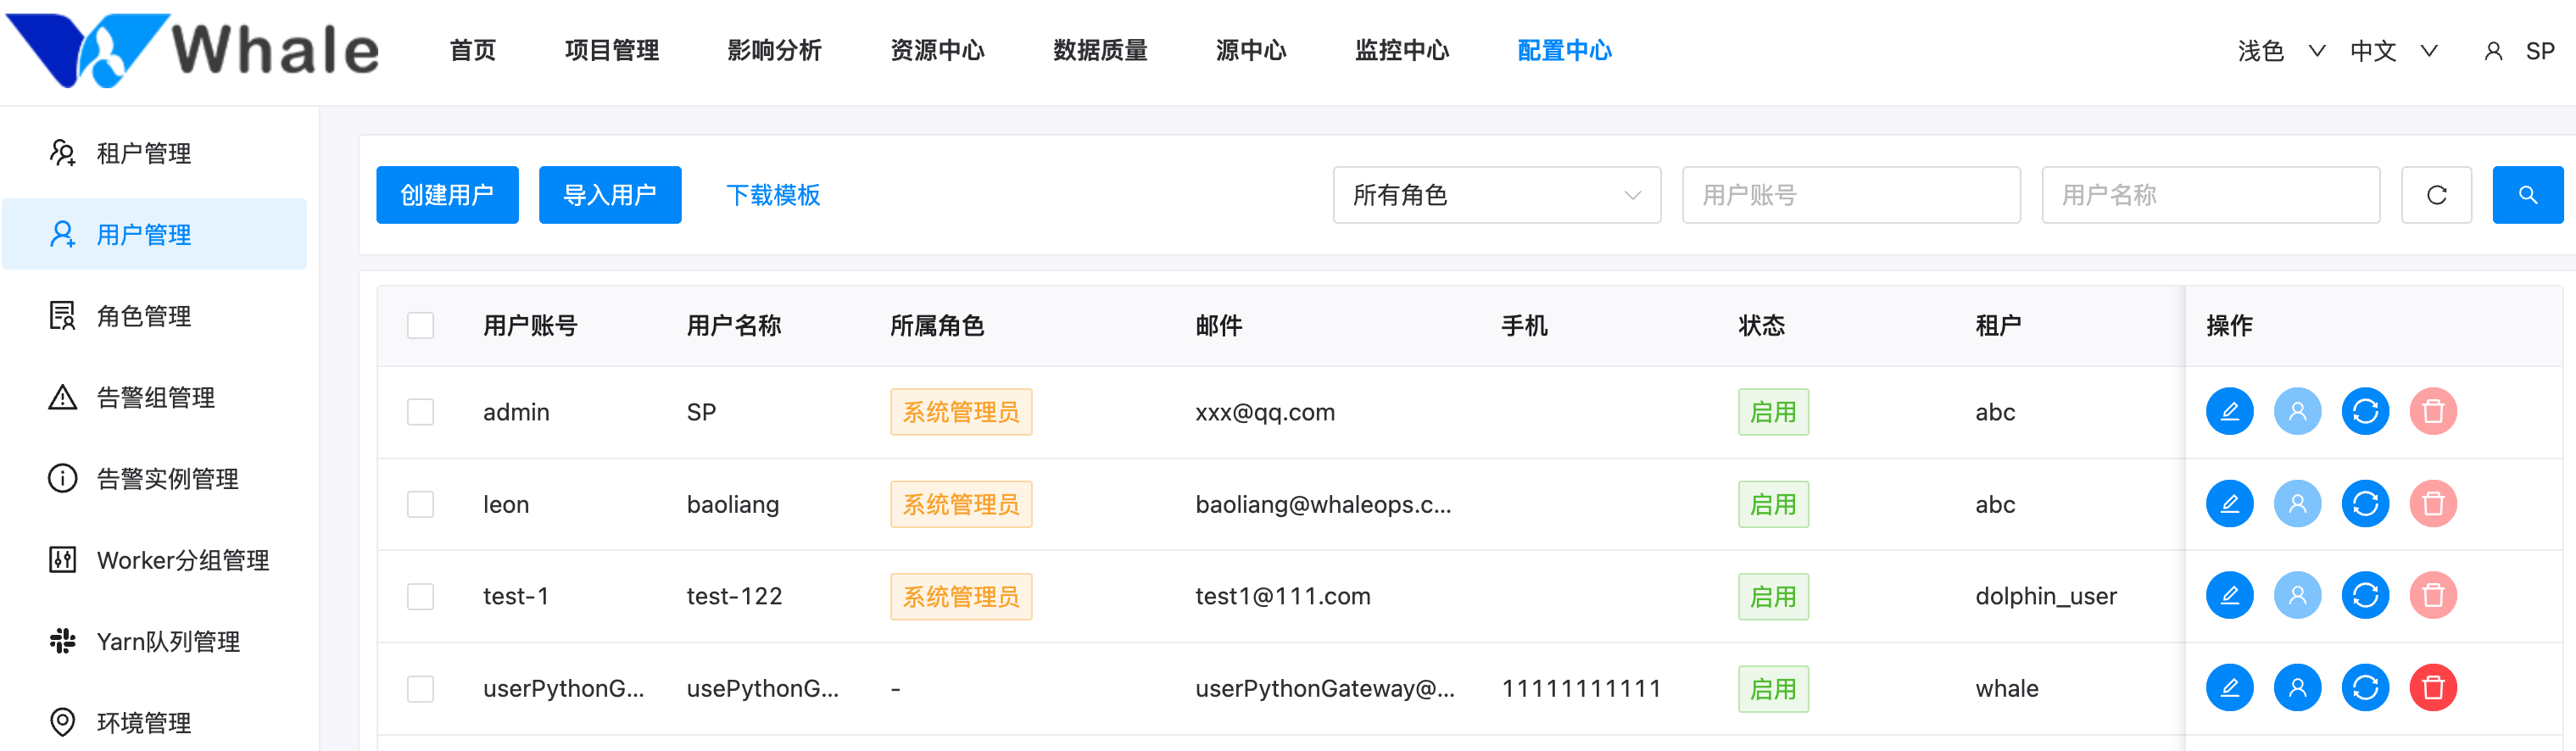Delete icon in the test-1 row
Screen dimensions: 2576x751
coord(2433,596)
